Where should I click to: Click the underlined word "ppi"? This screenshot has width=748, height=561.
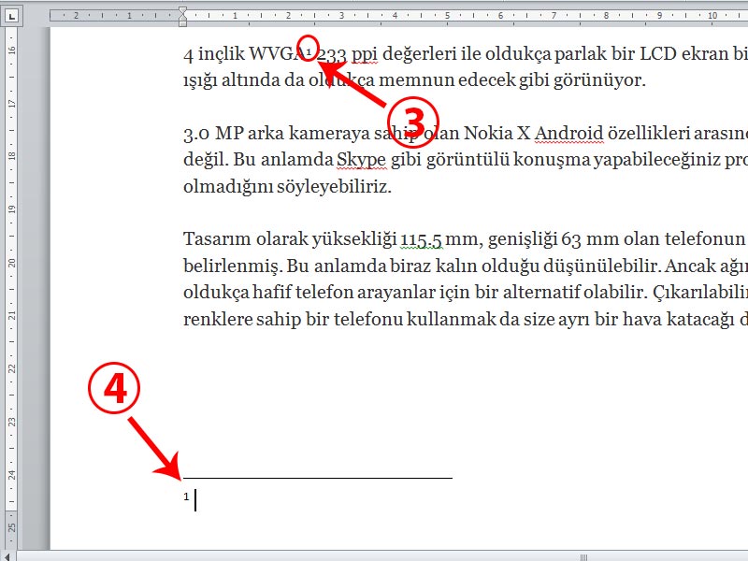pos(365,55)
